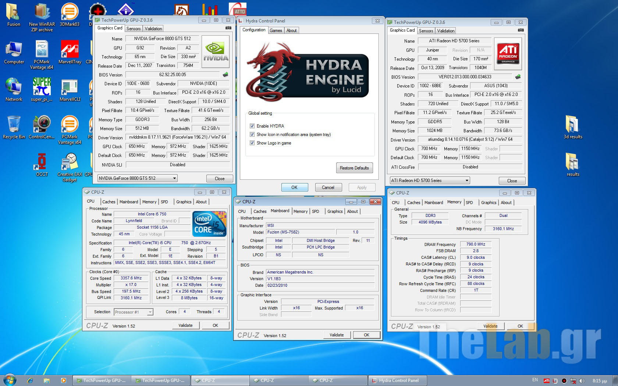Open the Network desktop icon
This screenshot has height=386, width=618.
point(14,90)
